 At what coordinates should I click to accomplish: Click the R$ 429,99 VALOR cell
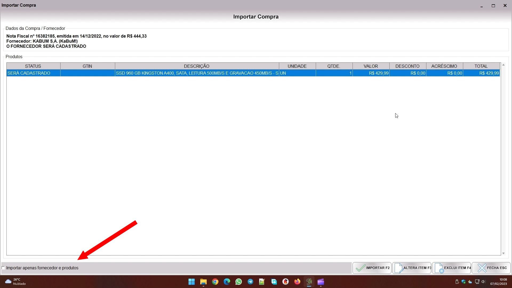(371, 73)
